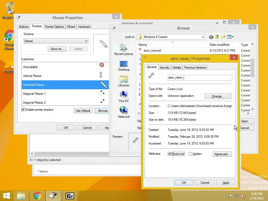Open Recent places in Browse sidebar
This screenshot has width=268, height=201.
pyautogui.click(x=124, y=49)
